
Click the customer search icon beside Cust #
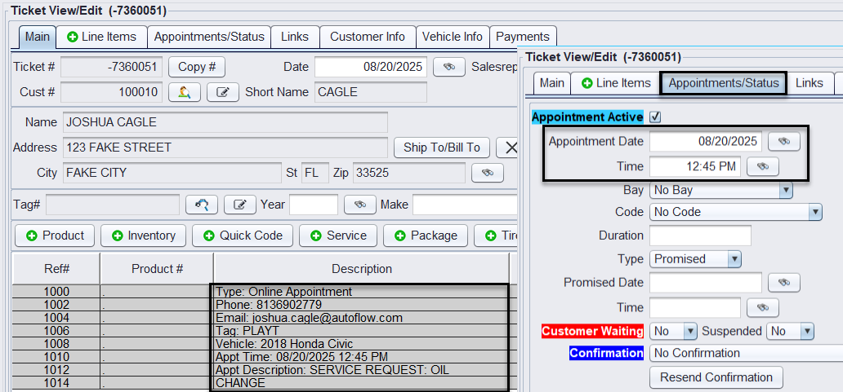(185, 92)
